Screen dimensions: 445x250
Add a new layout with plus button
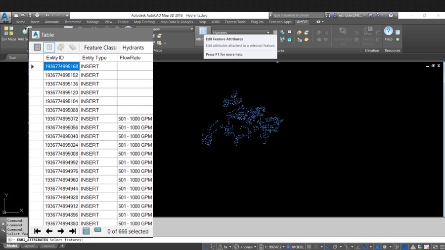(x=62, y=246)
